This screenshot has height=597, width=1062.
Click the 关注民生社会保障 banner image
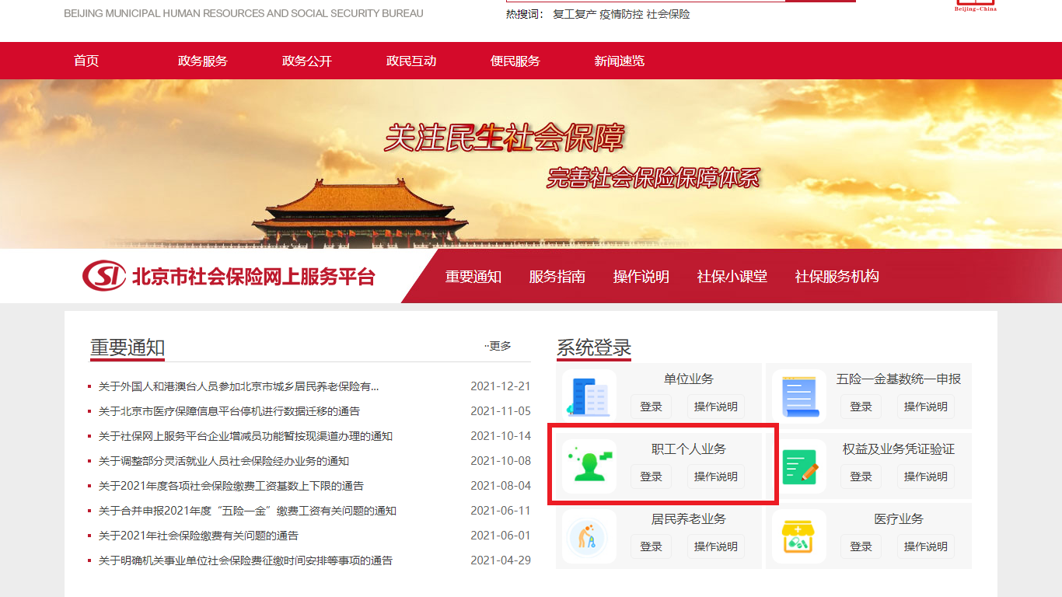[x=531, y=163]
